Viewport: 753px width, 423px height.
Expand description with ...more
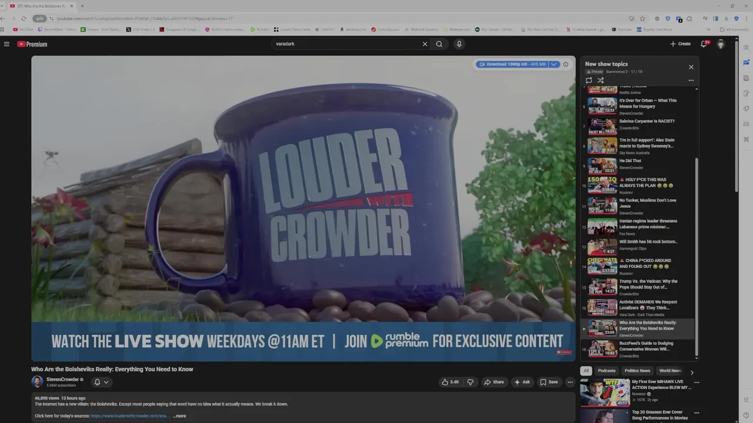179,416
